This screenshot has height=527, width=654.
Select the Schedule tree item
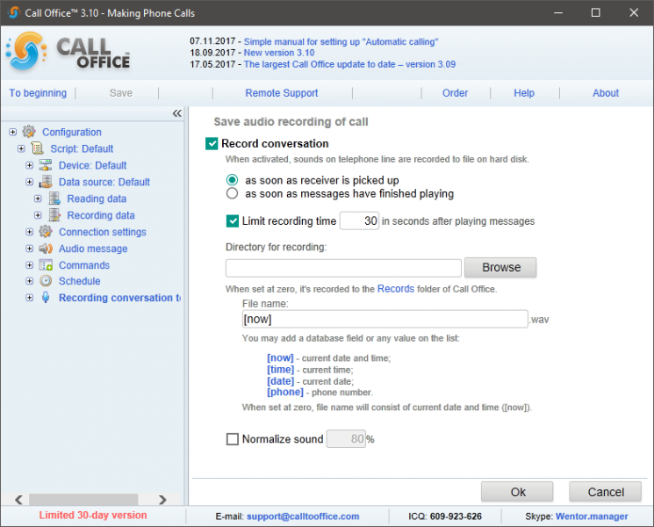(80, 281)
